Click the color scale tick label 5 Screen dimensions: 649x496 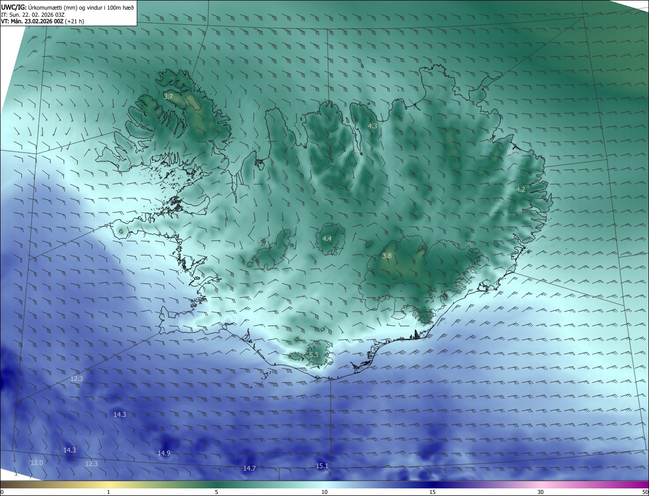[217, 492]
